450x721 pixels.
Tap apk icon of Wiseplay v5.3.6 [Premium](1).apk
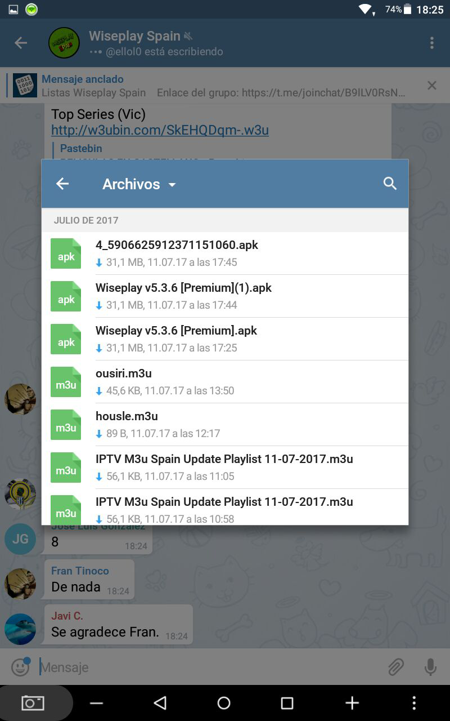[x=66, y=296]
